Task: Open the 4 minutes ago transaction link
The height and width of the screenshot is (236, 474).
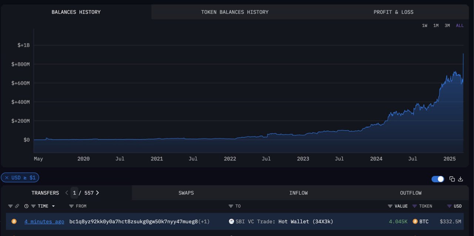Action: [x=44, y=222]
